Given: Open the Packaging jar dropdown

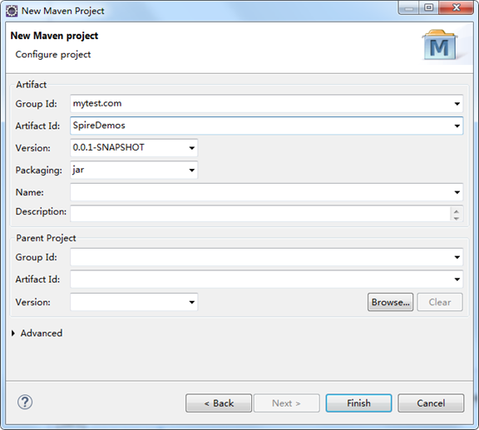Looking at the screenshot, I should (x=192, y=170).
